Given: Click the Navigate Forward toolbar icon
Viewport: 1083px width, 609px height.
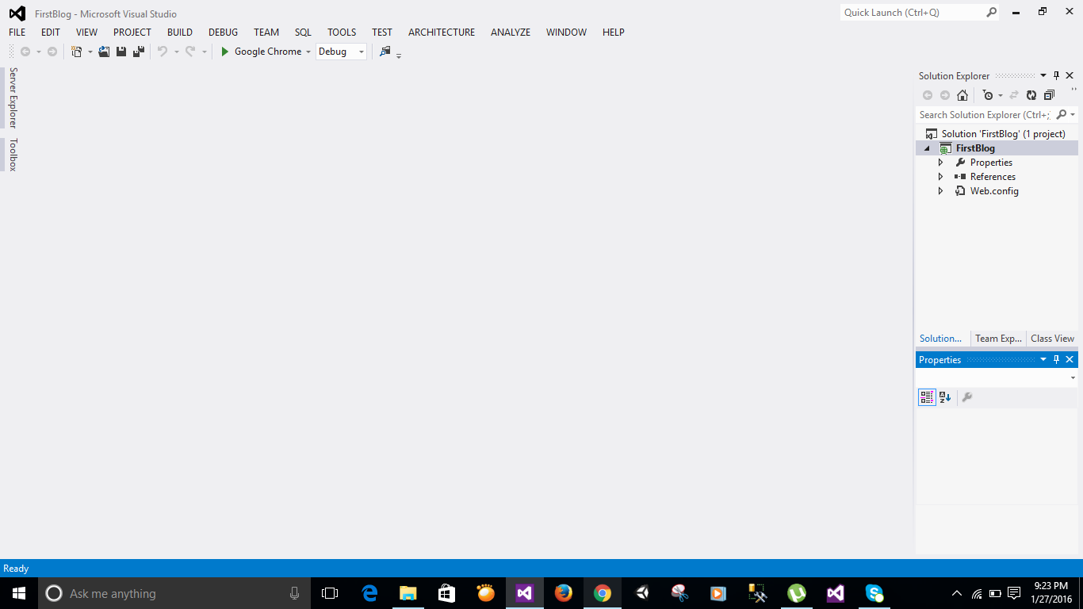Looking at the screenshot, I should [x=52, y=52].
